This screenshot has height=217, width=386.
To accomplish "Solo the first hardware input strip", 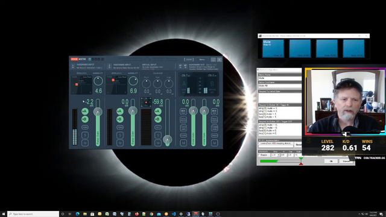I will tap(85, 135).
